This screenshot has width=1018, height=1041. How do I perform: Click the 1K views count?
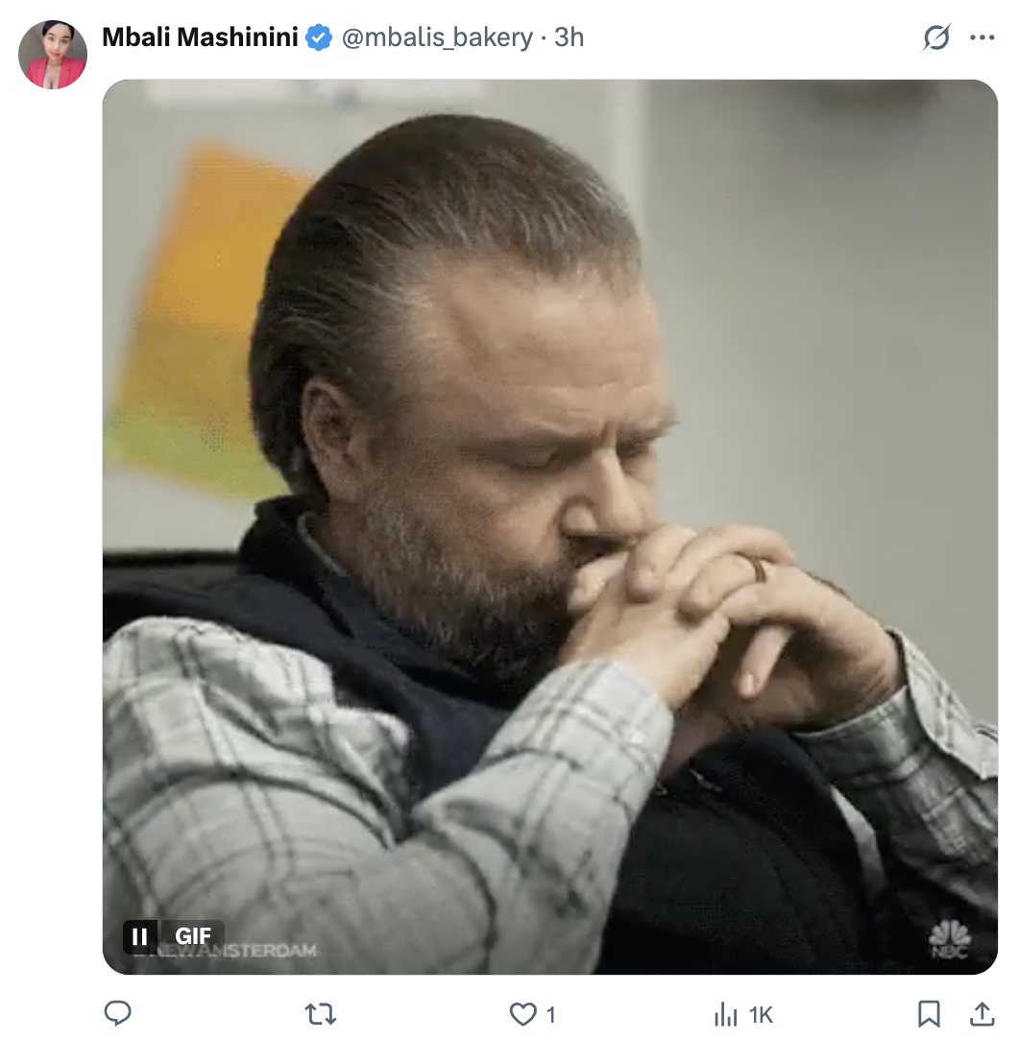761,1015
